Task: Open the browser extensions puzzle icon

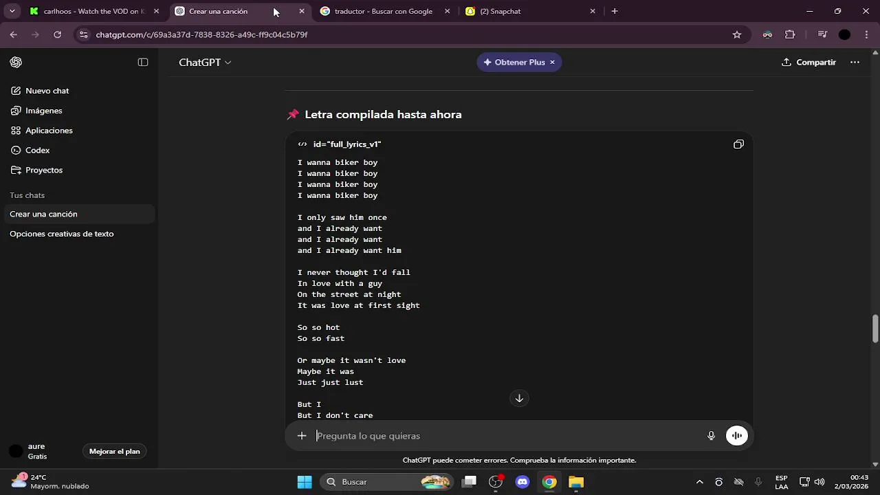Action: coord(790,34)
